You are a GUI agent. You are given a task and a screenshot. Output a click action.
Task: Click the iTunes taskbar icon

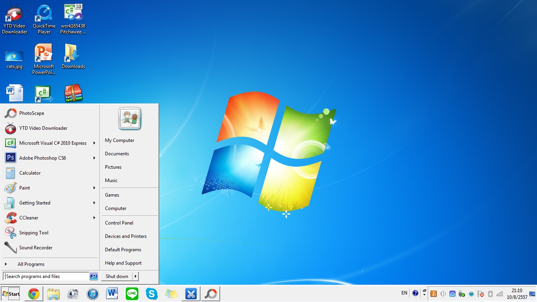click(93, 294)
